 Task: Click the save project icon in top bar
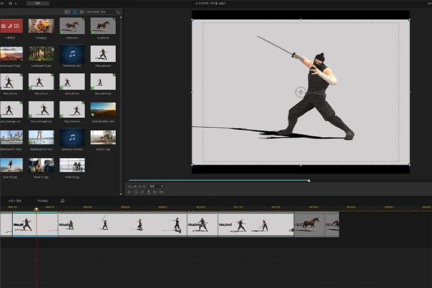click(10, 4)
